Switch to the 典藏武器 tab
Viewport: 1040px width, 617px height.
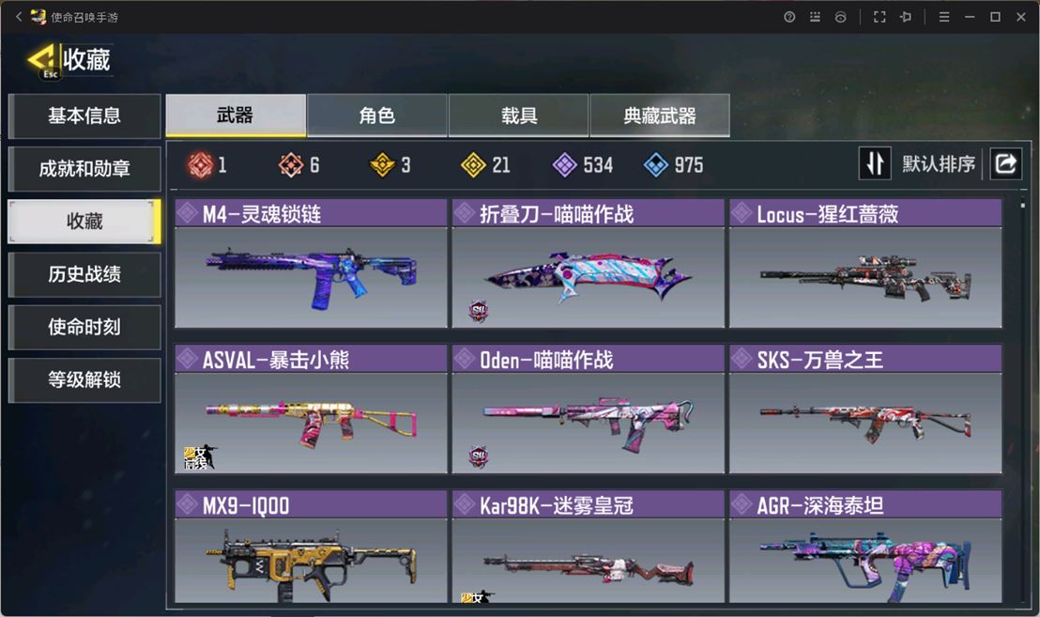[x=660, y=116]
